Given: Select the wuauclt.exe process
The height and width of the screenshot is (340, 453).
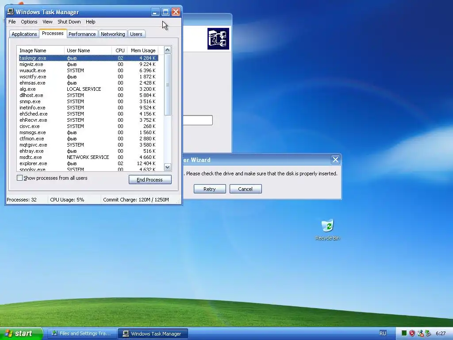Looking at the screenshot, I should (88, 70).
